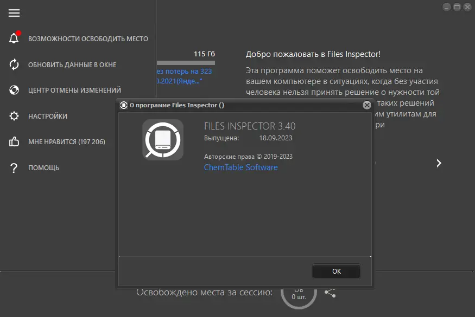Click the dialog title bar app icon
The width and height of the screenshot is (475, 317).
tap(124, 105)
